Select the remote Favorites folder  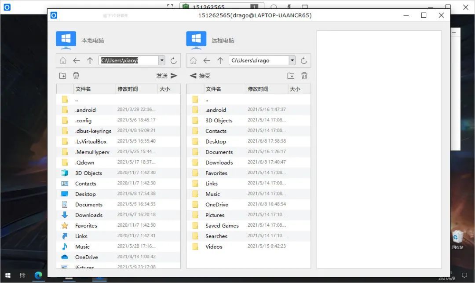click(248, 173)
